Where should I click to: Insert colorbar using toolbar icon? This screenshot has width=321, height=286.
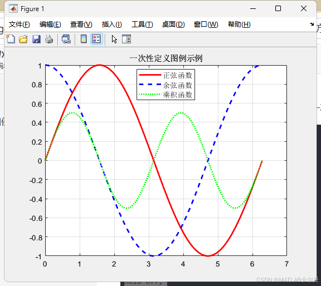84,39
